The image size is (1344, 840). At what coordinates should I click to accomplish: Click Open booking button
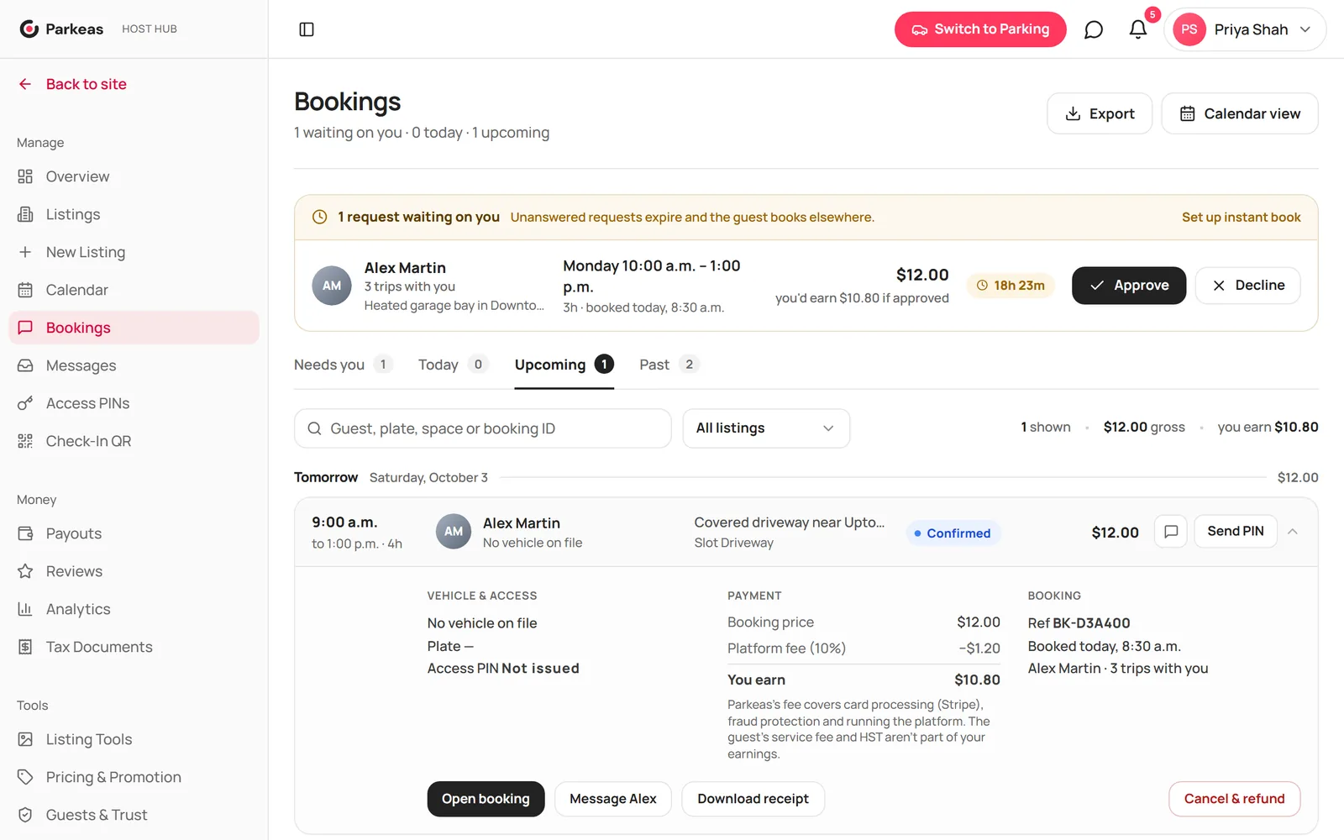486,799
